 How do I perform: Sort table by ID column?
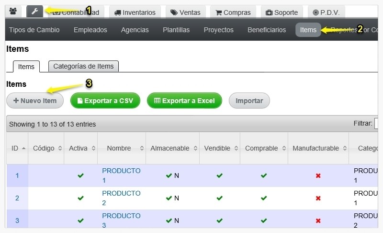(x=17, y=148)
